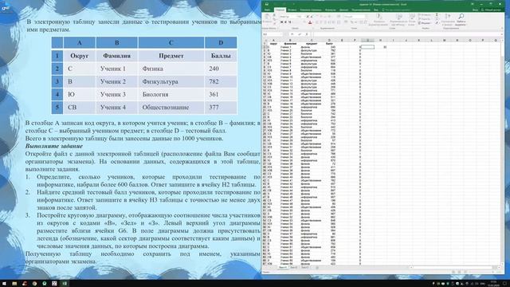Open the Данные ribbon tab
This screenshot has height=287, width=510.
click(343, 10)
